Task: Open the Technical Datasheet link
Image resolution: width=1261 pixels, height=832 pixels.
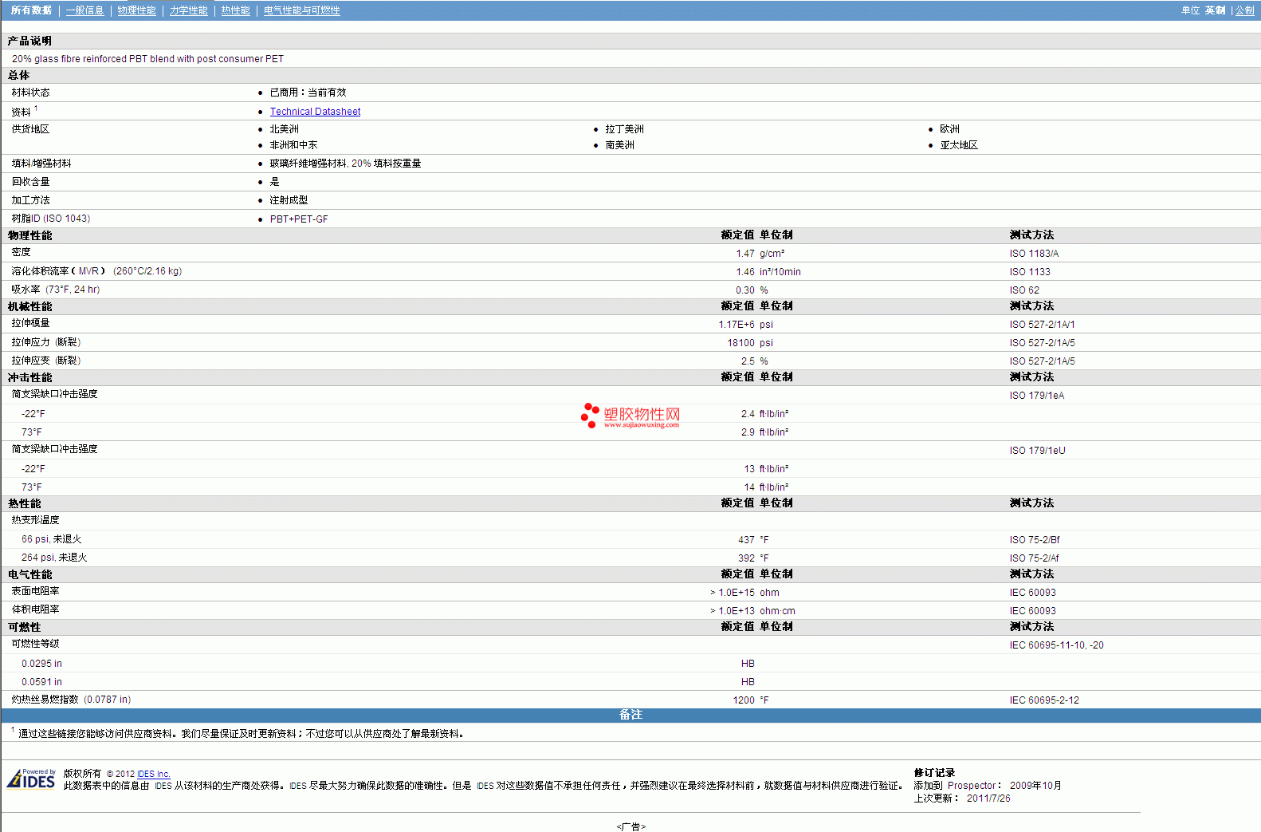Action: (x=315, y=112)
